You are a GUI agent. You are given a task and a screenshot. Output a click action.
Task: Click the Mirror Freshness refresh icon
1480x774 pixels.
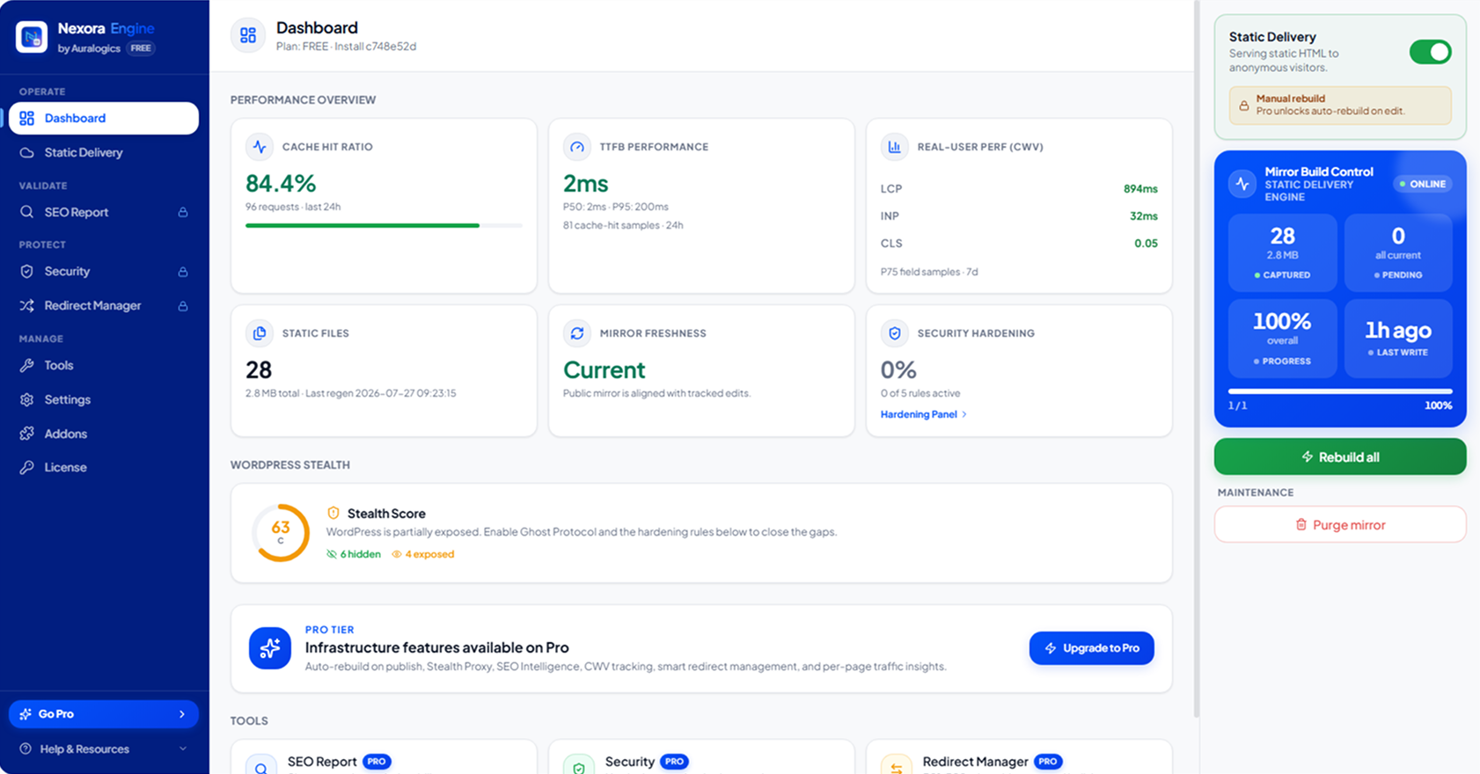click(577, 333)
